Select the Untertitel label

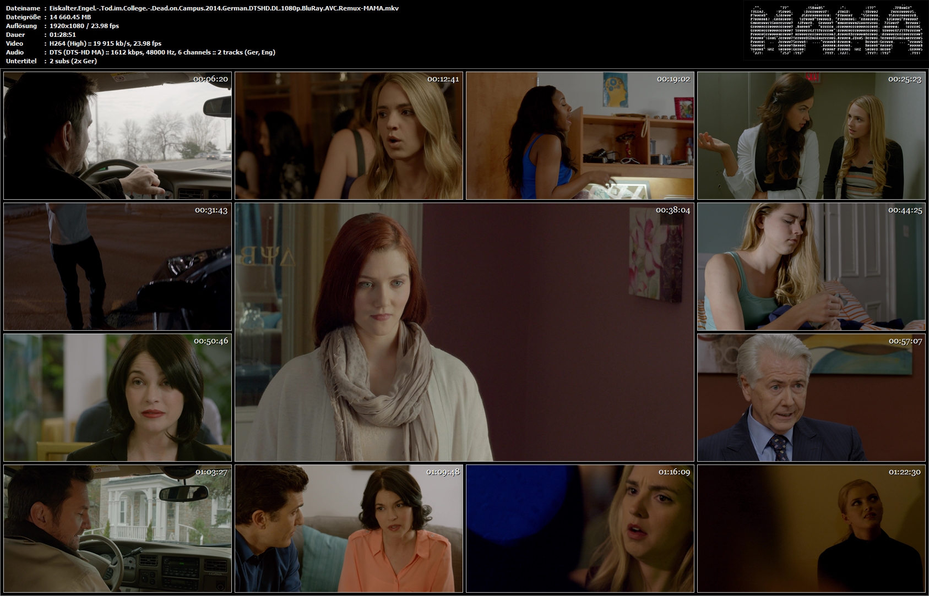pos(21,61)
